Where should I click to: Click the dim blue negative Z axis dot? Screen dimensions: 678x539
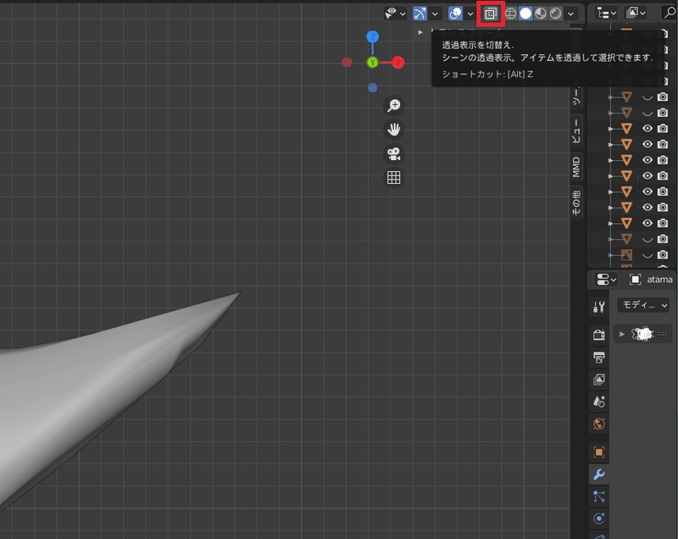point(373,88)
